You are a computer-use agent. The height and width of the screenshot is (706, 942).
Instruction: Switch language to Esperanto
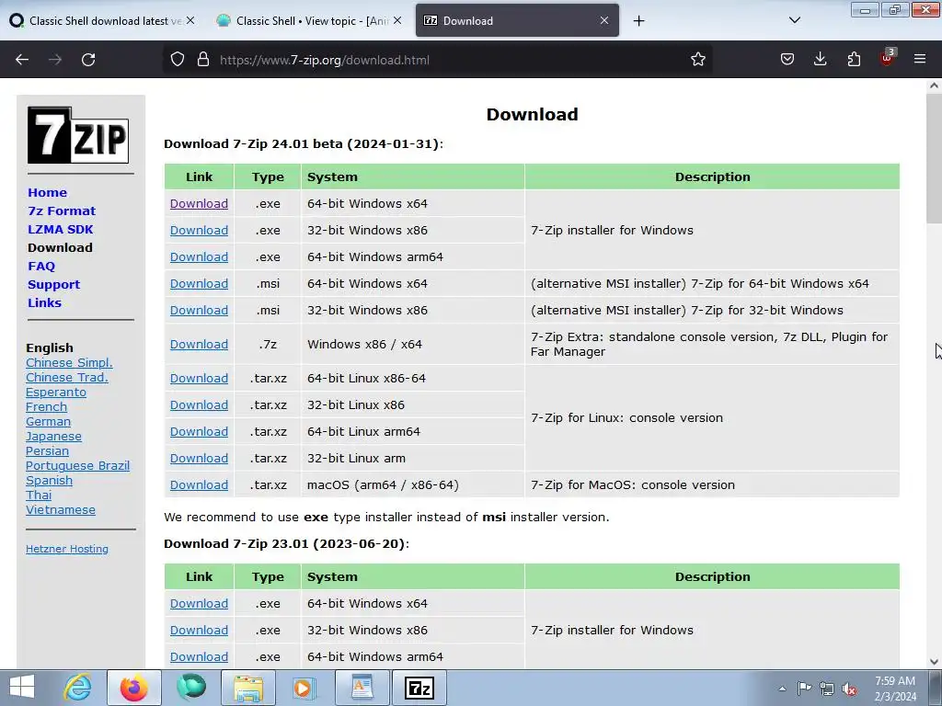pos(56,392)
